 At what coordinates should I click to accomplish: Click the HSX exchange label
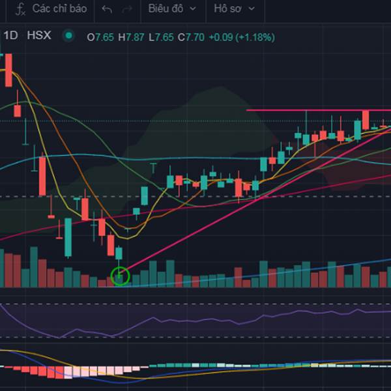[x=39, y=35]
